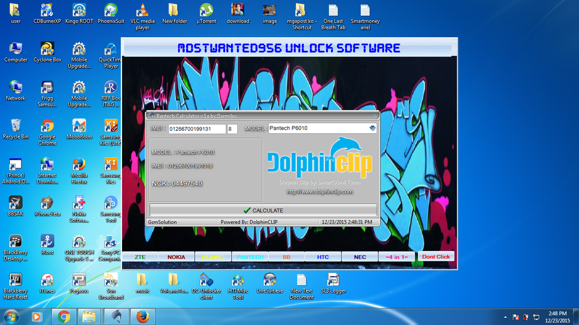Image resolution: width=579 pixels, height=325 pixels.
Task: Open the PANTECH tab
Action: 249,257
